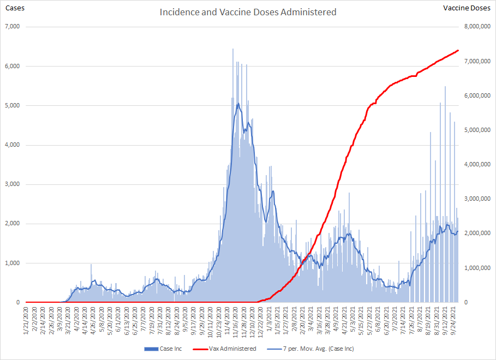Image resolution: width=496 pixels, height=360 pixels.
Task: Select the '7 per. Mov. Avg. (Case Inc)' legend label
Action: [319, 349]
